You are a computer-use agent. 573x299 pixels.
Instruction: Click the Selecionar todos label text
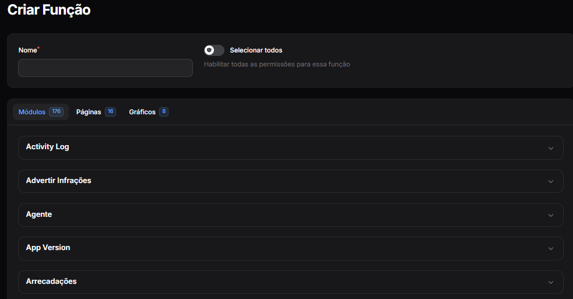click(256, 51)
